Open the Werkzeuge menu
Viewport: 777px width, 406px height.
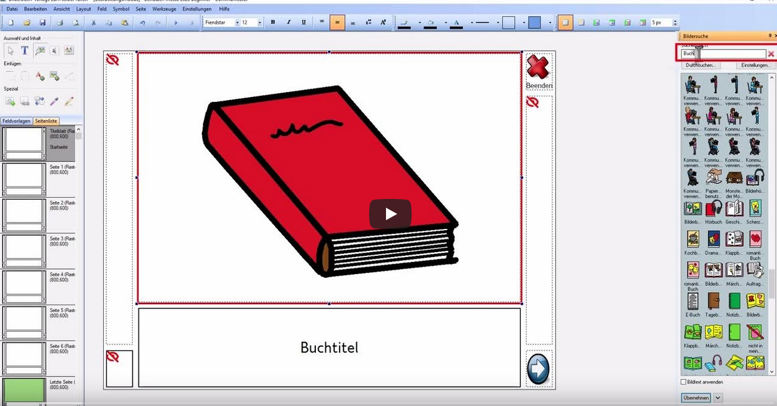164,9
